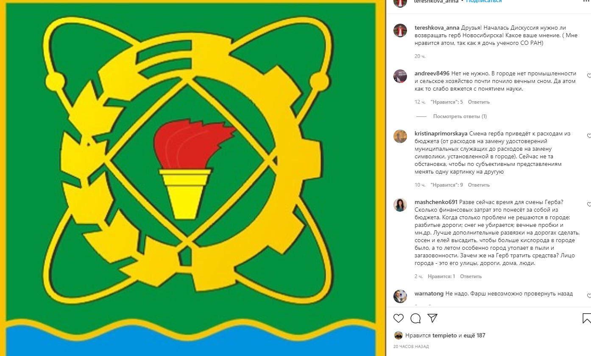Open warnatong's profile avatar
Viewport: 591px width, 356px height.
click(x=400, y=296)
